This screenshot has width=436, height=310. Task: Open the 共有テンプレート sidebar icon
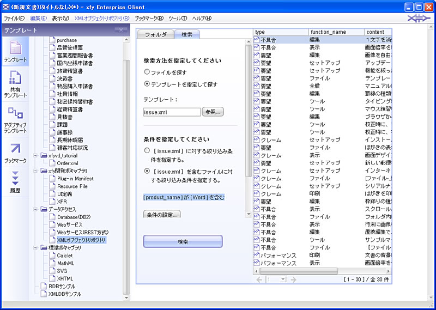pyautogui.click(x=15, y=84)
